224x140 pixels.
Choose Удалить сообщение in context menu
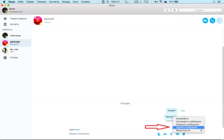[x=188, y=127]
